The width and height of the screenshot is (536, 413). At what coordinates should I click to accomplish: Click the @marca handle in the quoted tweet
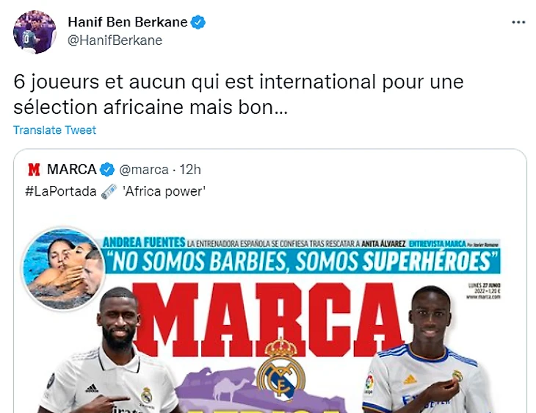pos(144,170)
